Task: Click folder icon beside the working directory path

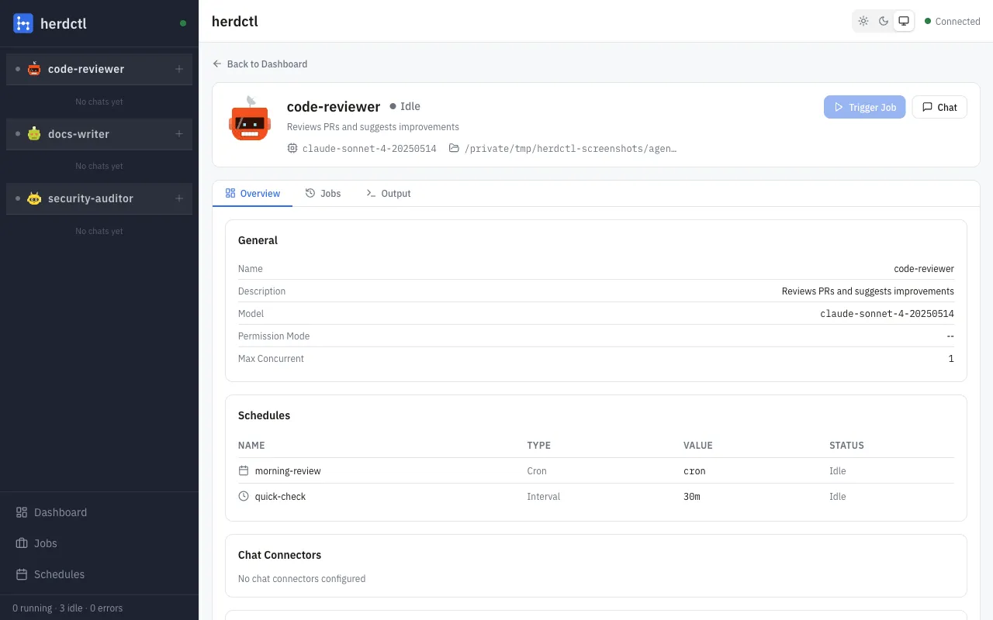Action: tap(455, 148)
